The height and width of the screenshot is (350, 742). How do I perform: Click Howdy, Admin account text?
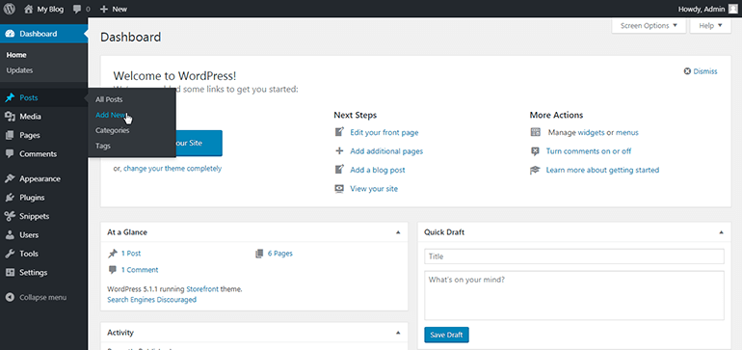[x=702, y=9]
